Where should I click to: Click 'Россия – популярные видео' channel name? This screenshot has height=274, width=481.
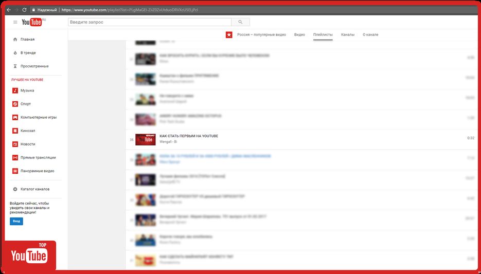(261, 34)
